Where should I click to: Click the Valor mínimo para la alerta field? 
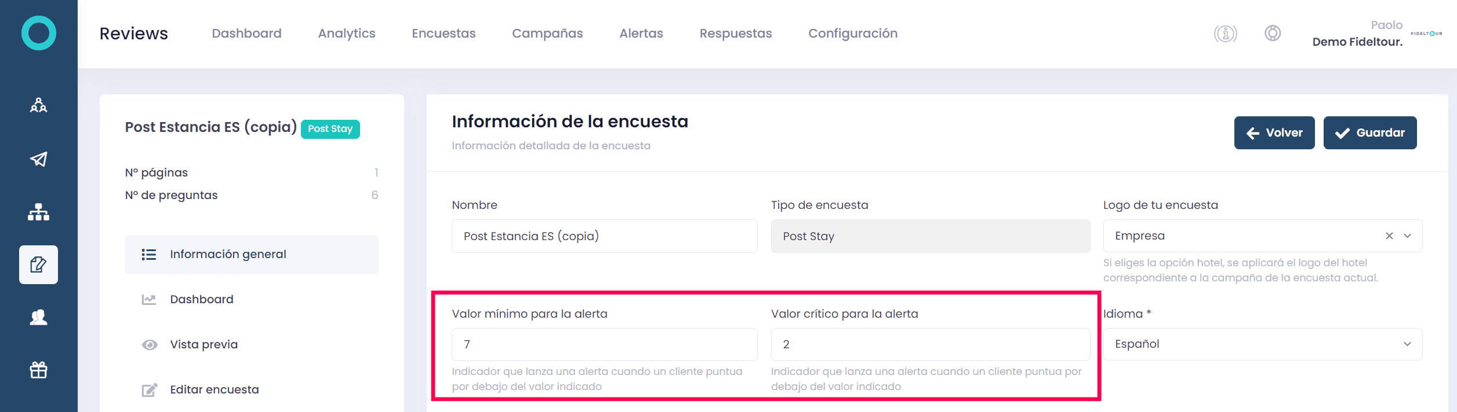coord(605,345)
